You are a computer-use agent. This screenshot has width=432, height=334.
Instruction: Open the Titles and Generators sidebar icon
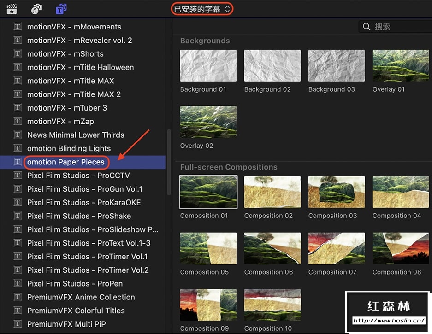(x=61, y=9)
